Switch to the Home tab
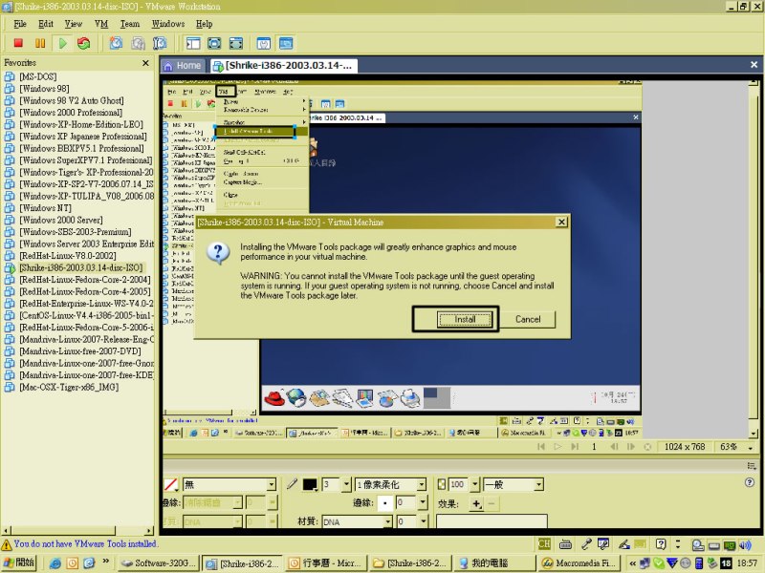Viewport: 765px width, 573px height. pyautogui.click(x=183, y=66)
